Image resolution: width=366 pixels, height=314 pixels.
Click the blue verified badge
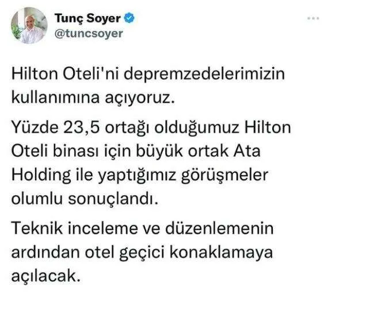pos(130,18)
